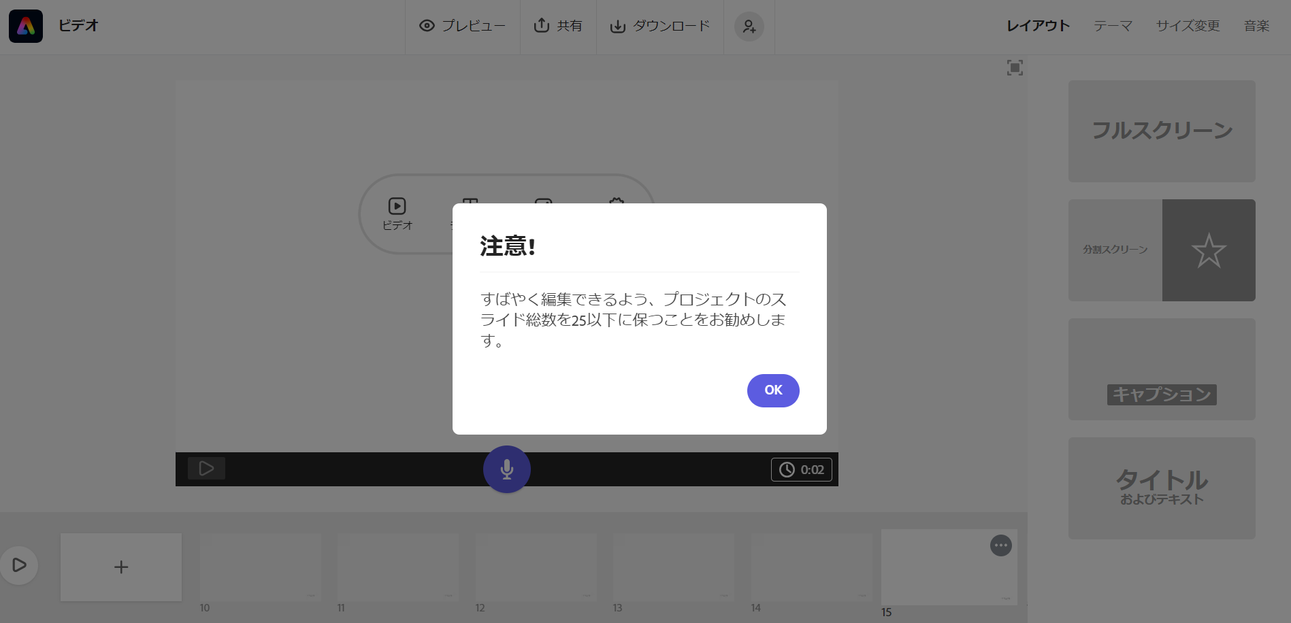
Task: Switch to the サイズ変更 tab
Action: [x=1187, y=25]
